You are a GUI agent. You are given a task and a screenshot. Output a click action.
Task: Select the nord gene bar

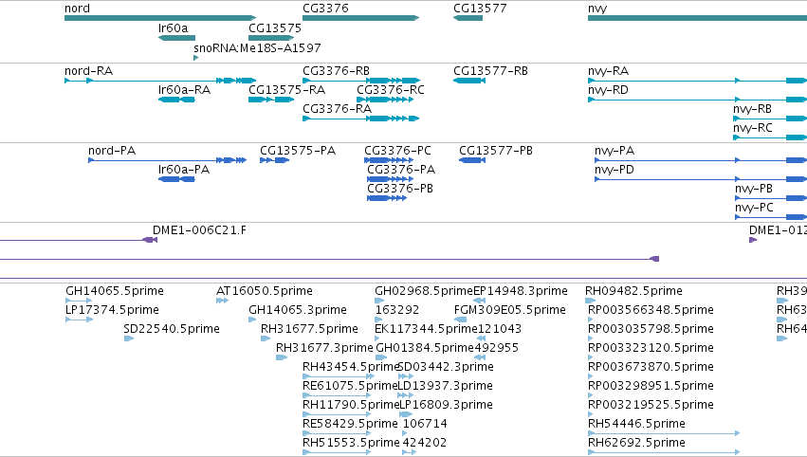coord(160,18)
